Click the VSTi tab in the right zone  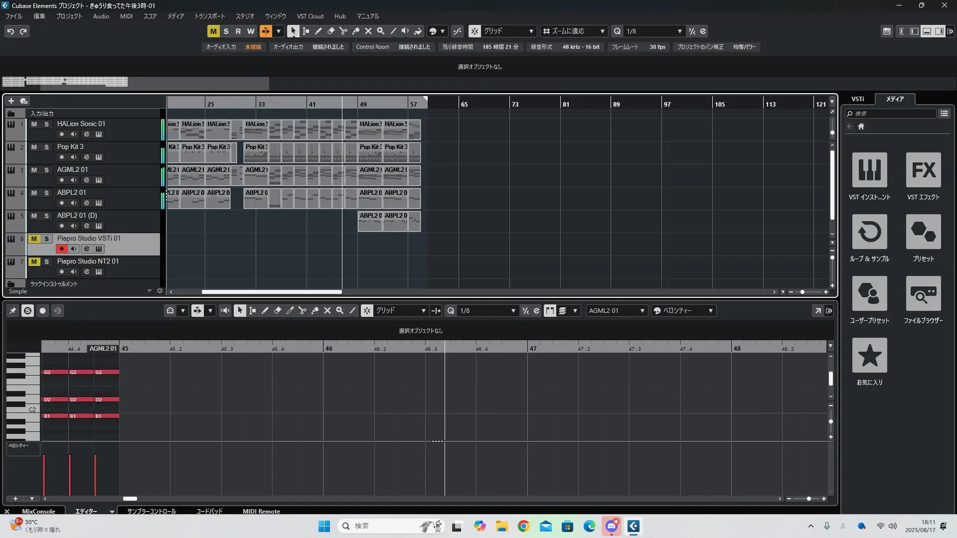857,99
